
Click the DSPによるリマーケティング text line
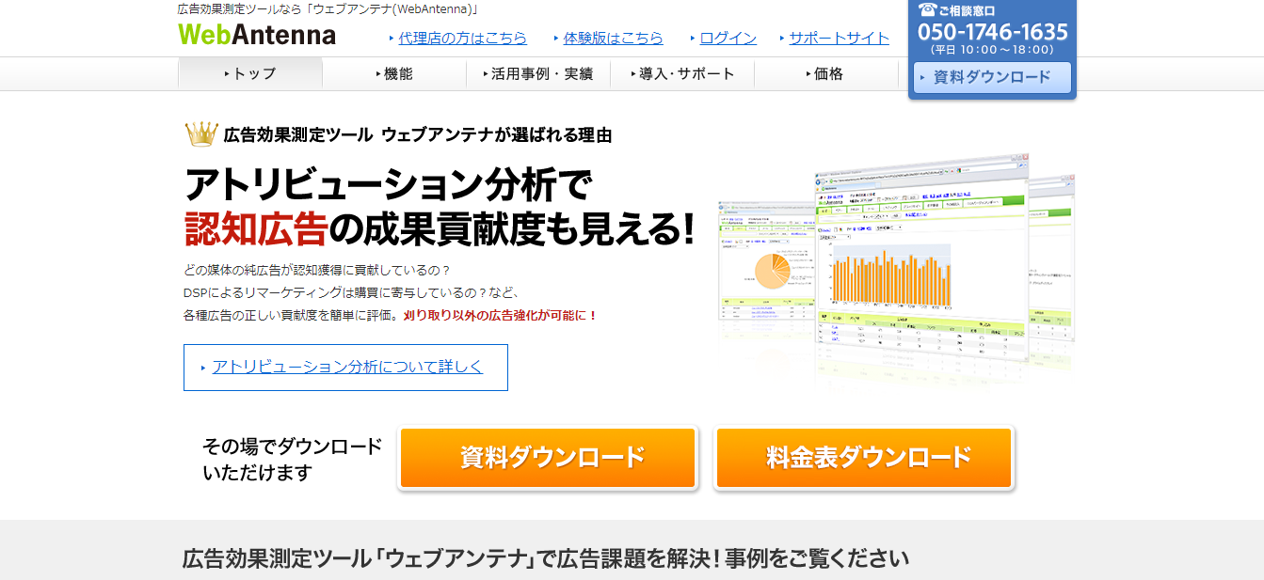point(352,292)
